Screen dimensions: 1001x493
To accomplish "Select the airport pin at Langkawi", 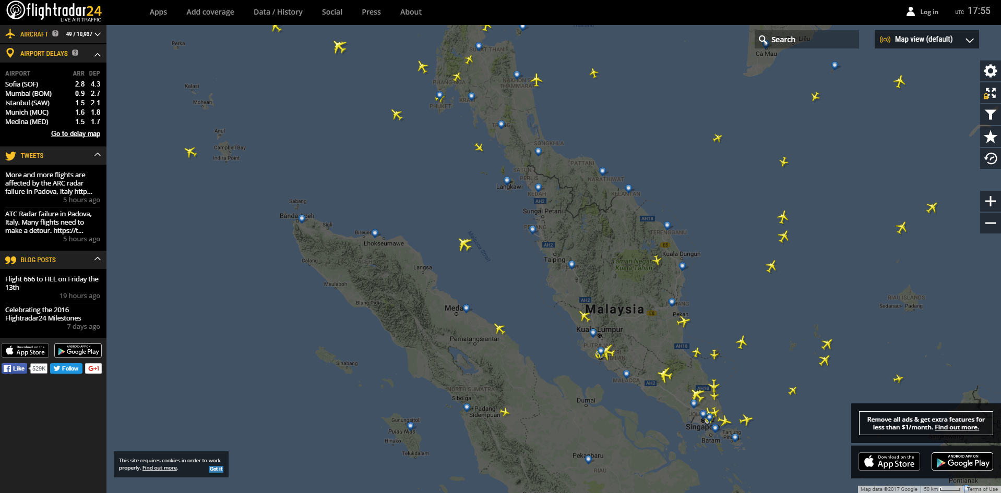I will click(x=507, y=181).
